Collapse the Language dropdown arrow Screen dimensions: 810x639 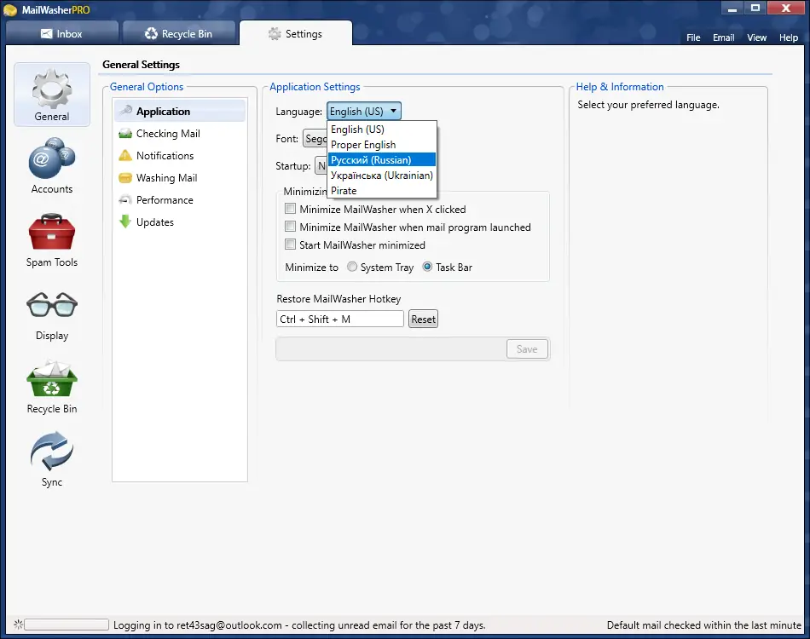tap(393, 111)
